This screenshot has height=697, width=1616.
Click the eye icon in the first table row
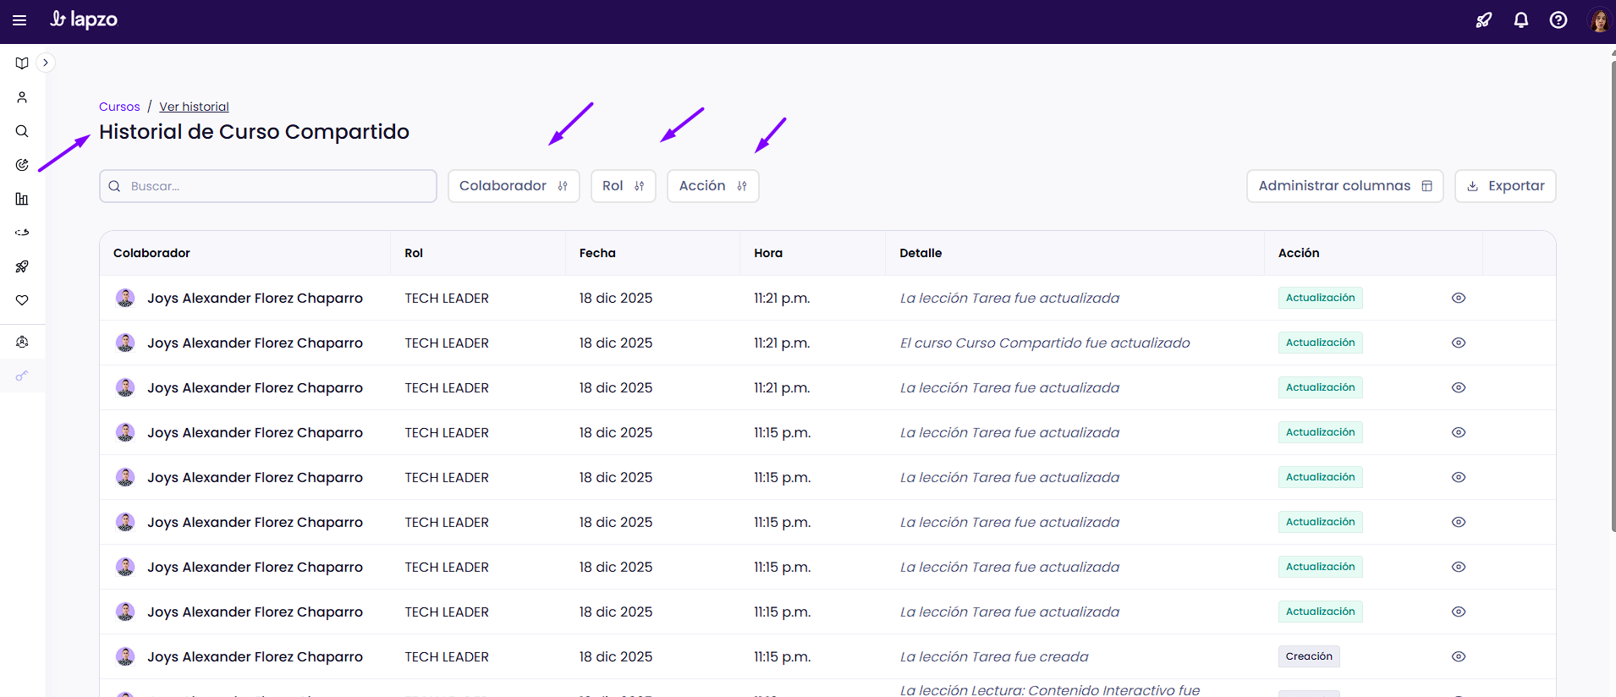(1458, 298)
